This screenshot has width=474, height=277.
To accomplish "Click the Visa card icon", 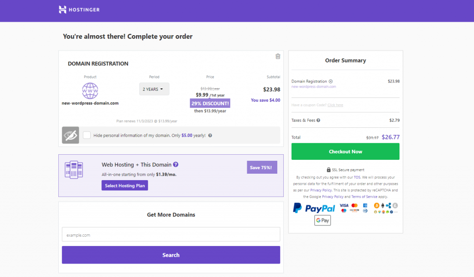I will (344, 206).
